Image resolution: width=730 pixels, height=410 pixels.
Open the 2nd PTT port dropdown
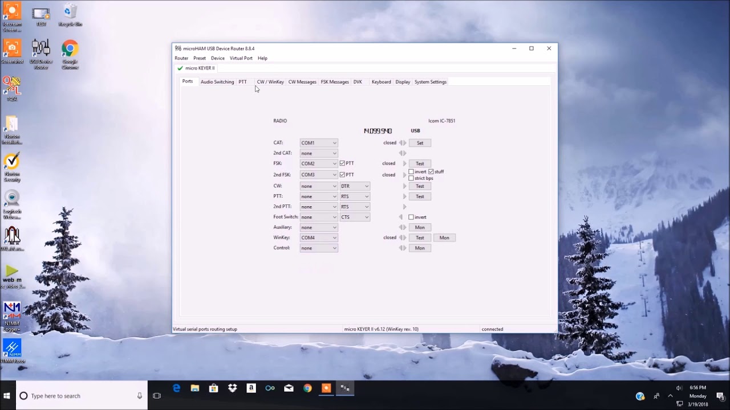(x=319, y=207)
